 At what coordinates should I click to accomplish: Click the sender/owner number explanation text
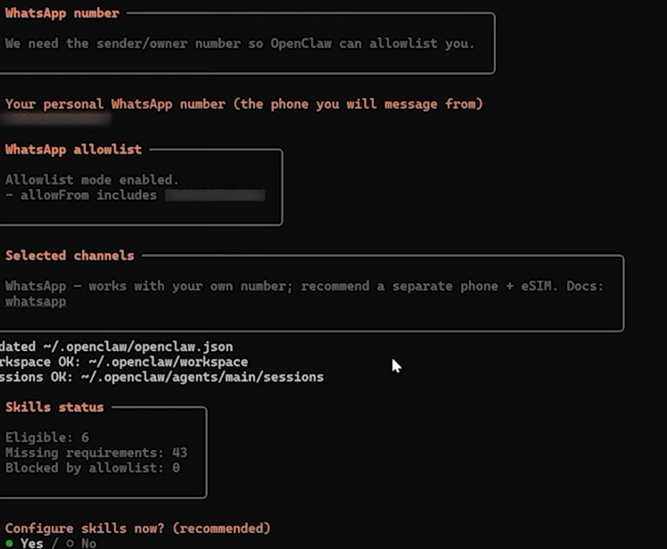tap(240, 44)
